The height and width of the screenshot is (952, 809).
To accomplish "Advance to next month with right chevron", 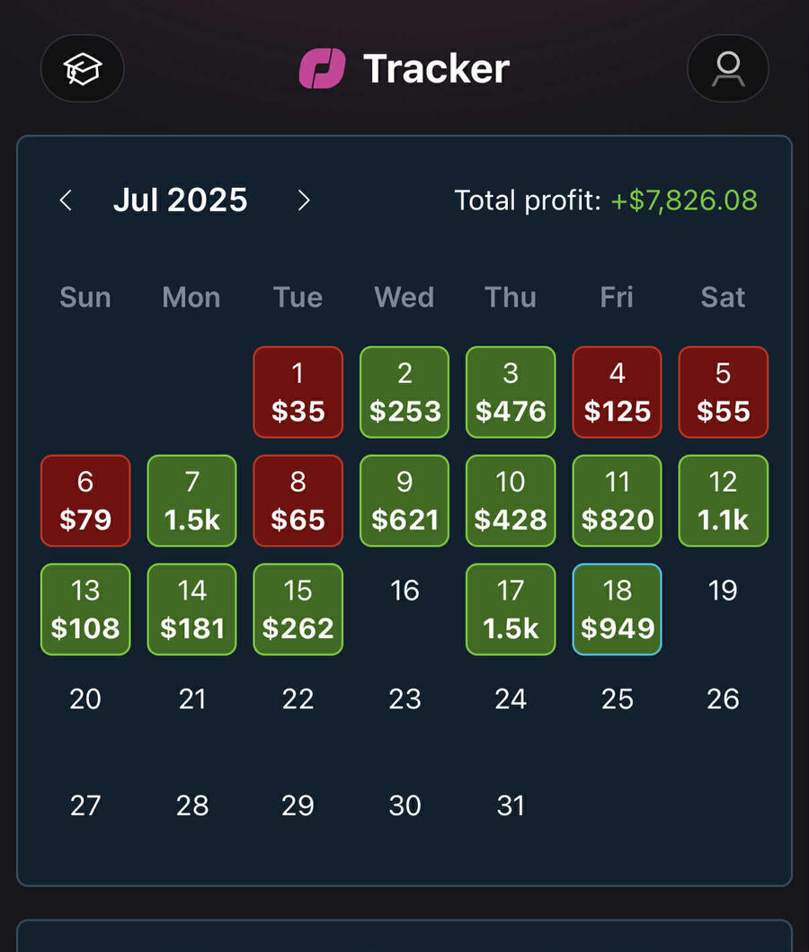I will click(x=304, y=200).
